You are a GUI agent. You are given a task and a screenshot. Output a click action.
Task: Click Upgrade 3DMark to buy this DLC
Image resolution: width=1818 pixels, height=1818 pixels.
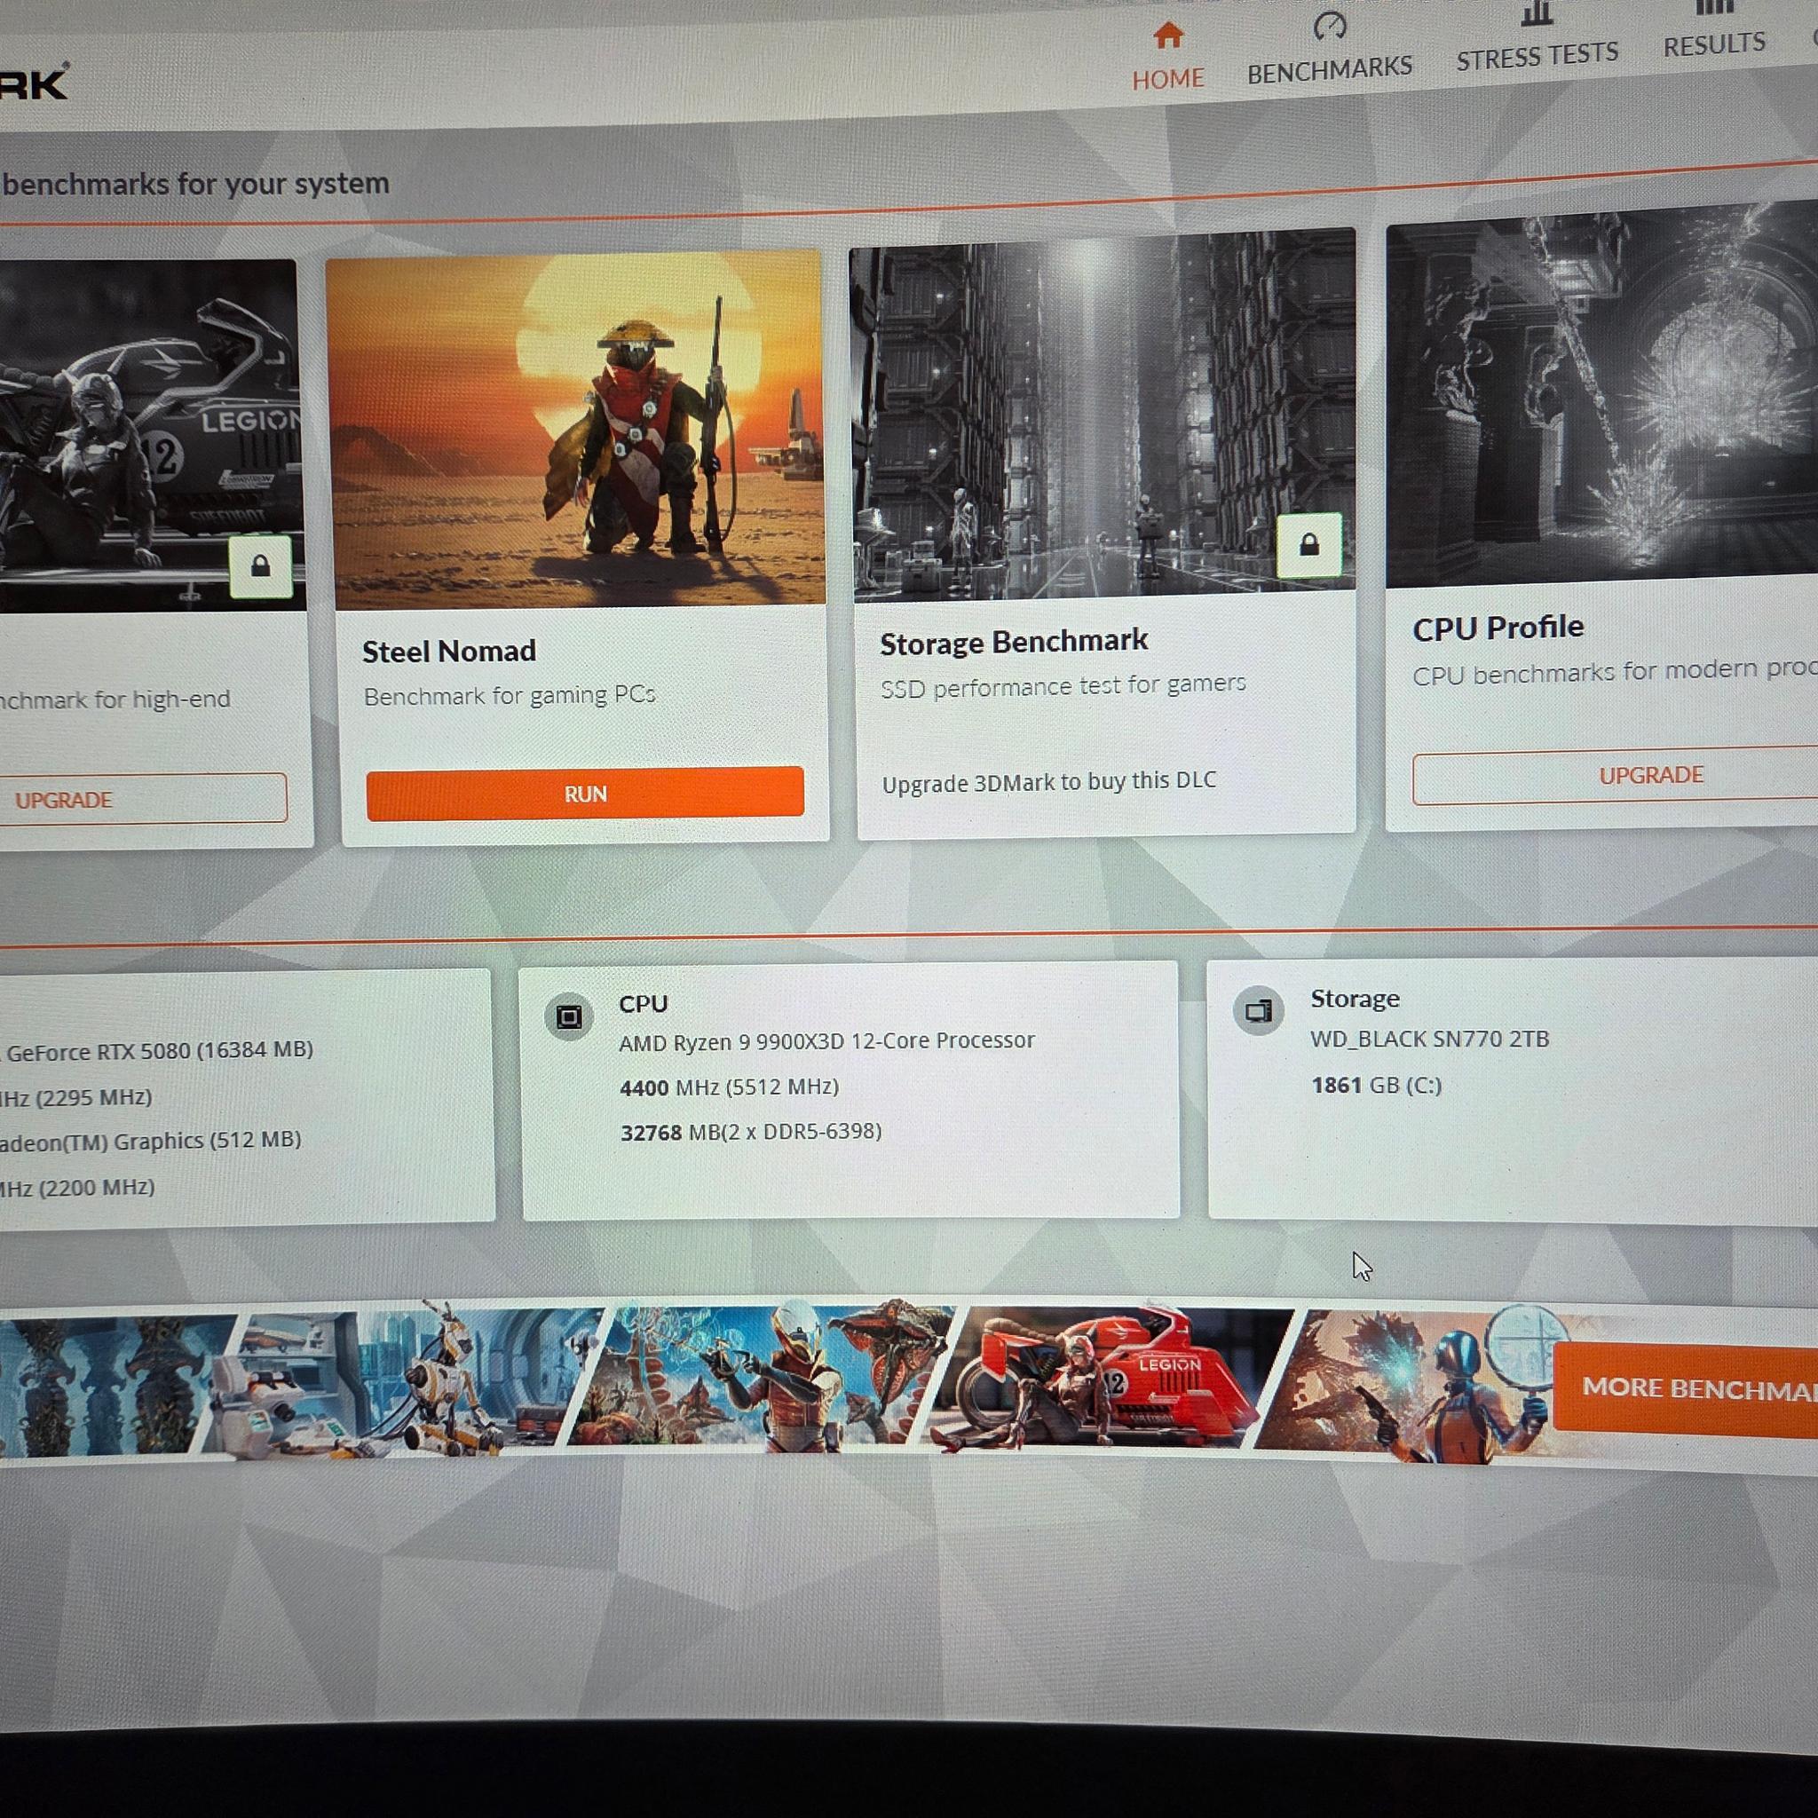coord(1049,782)
